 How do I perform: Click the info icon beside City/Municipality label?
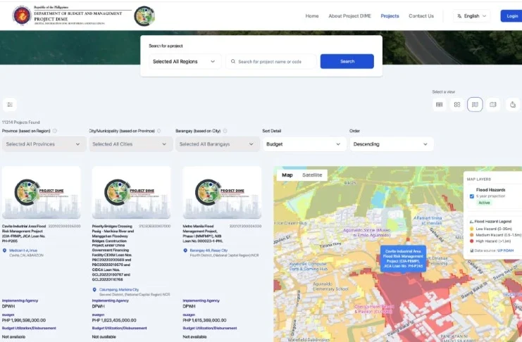tap(159, 131)
